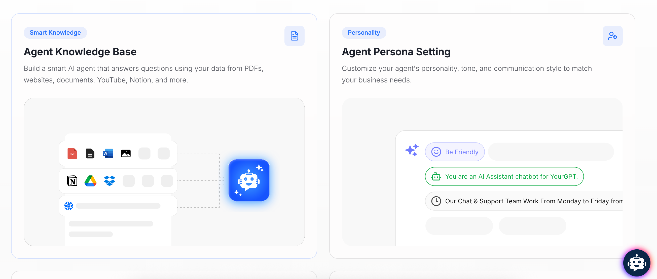The height and width of the screenshot is (279, 657).
Task: Click the Agent Persona Setting heading
Action: [396, 52]
